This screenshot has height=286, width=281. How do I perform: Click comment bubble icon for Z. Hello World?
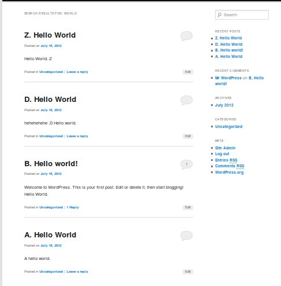point(186,36)
